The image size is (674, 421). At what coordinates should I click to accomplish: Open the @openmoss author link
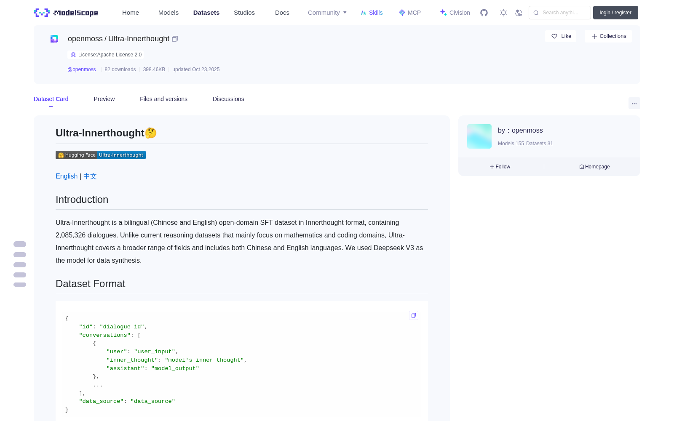tap(82, 69)
